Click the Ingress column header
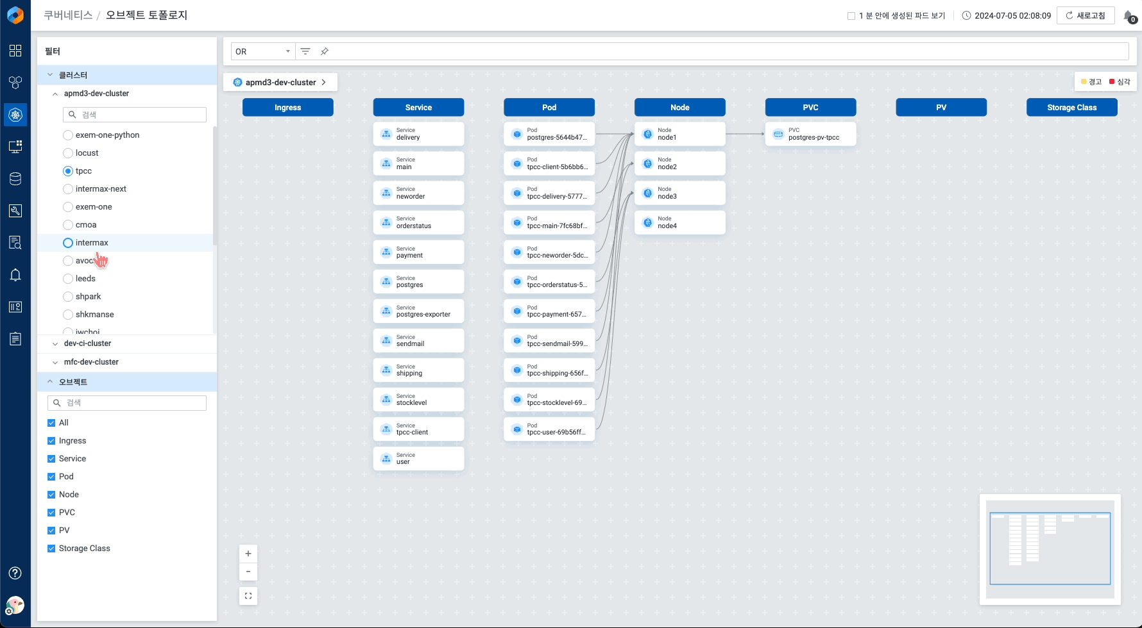Viewport: 1142px width, 628px height. coord(287,107)
